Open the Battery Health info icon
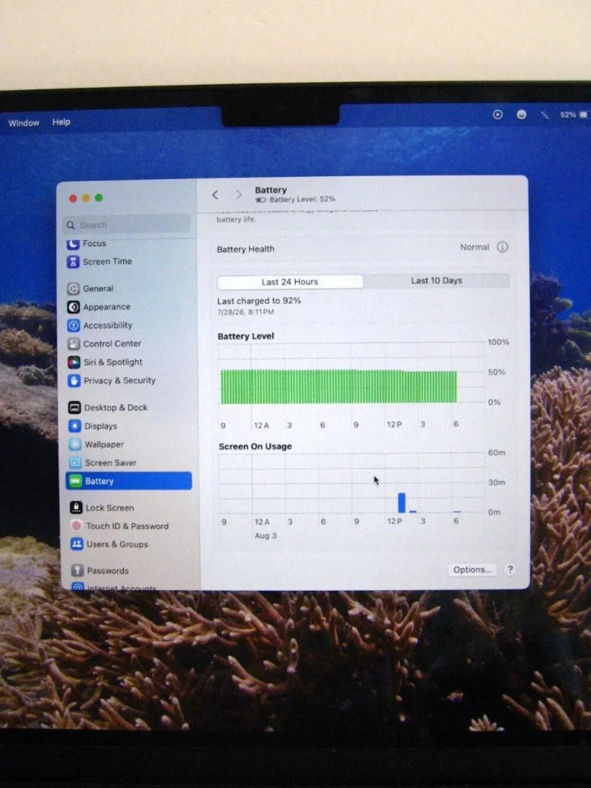 coord(502,247)
